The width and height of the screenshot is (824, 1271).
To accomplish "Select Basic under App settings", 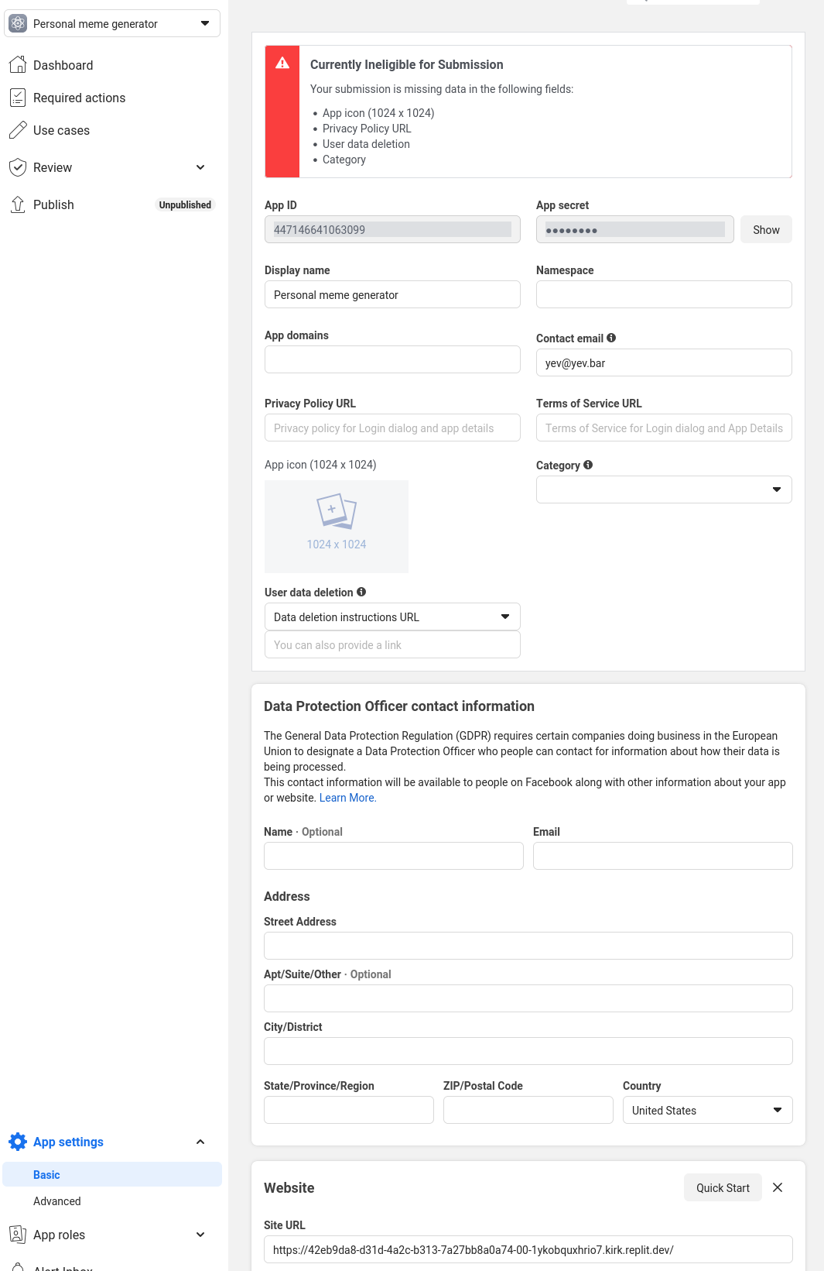I will (x=112, y=1174).
